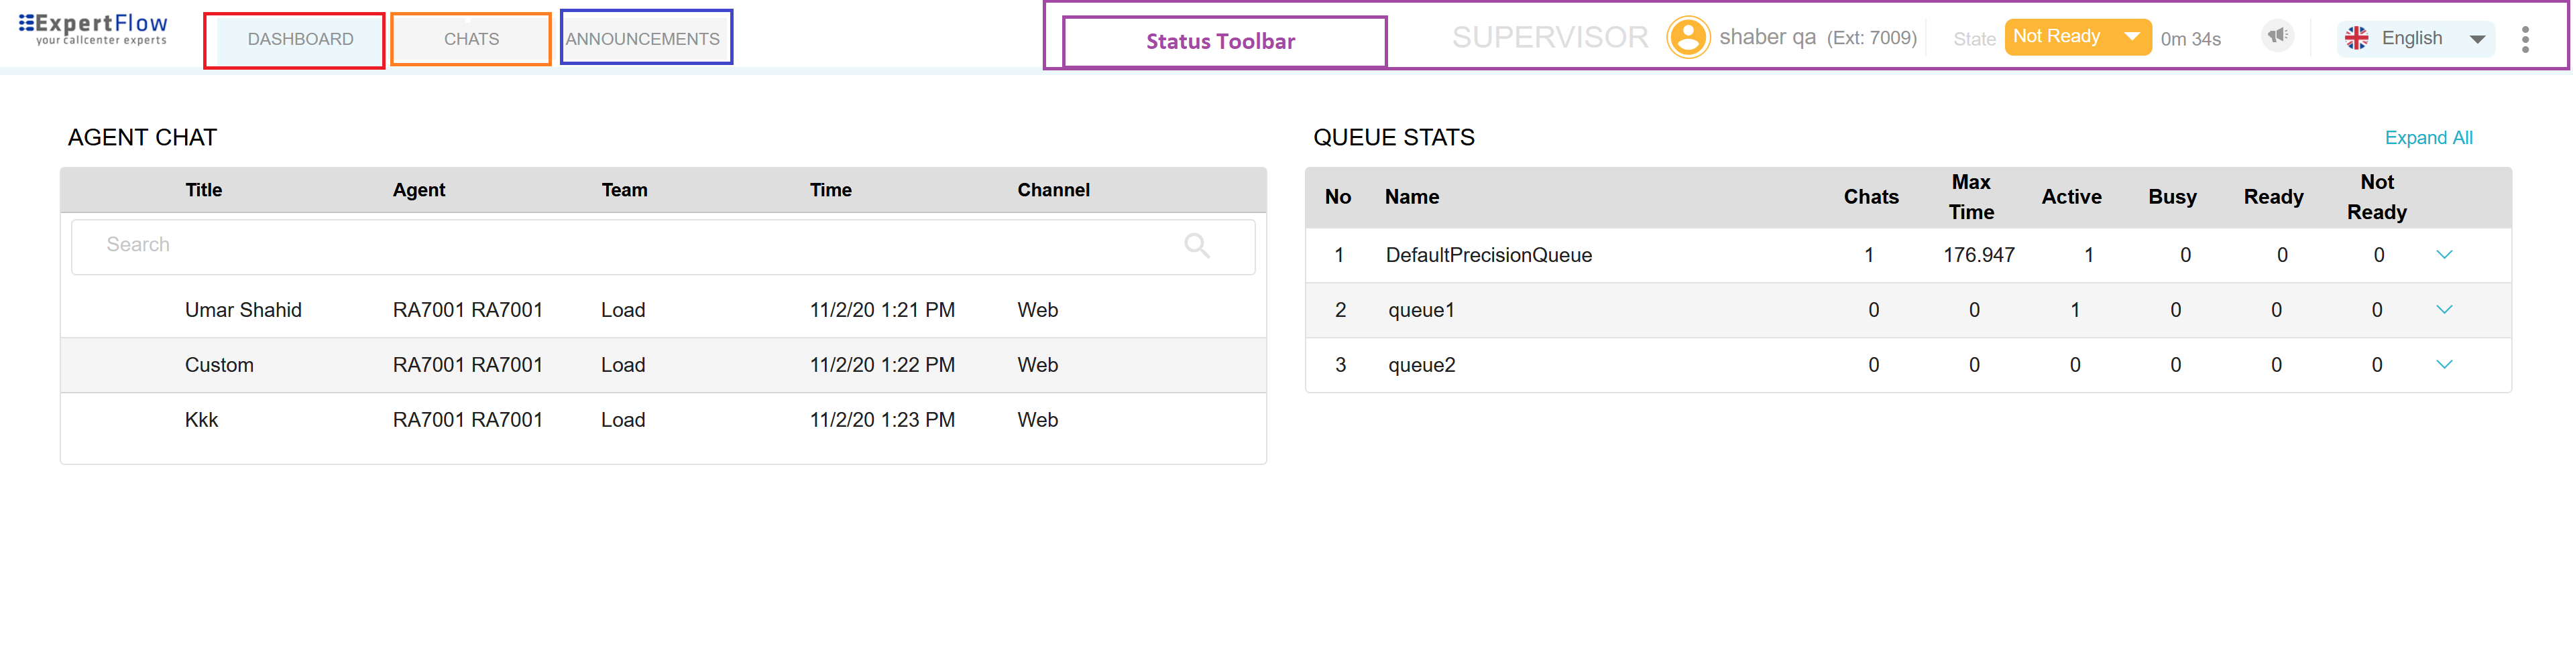Click the UK flag icon next to English
This screenshot has width=2573, height=666.
[x=2357, y=38]
